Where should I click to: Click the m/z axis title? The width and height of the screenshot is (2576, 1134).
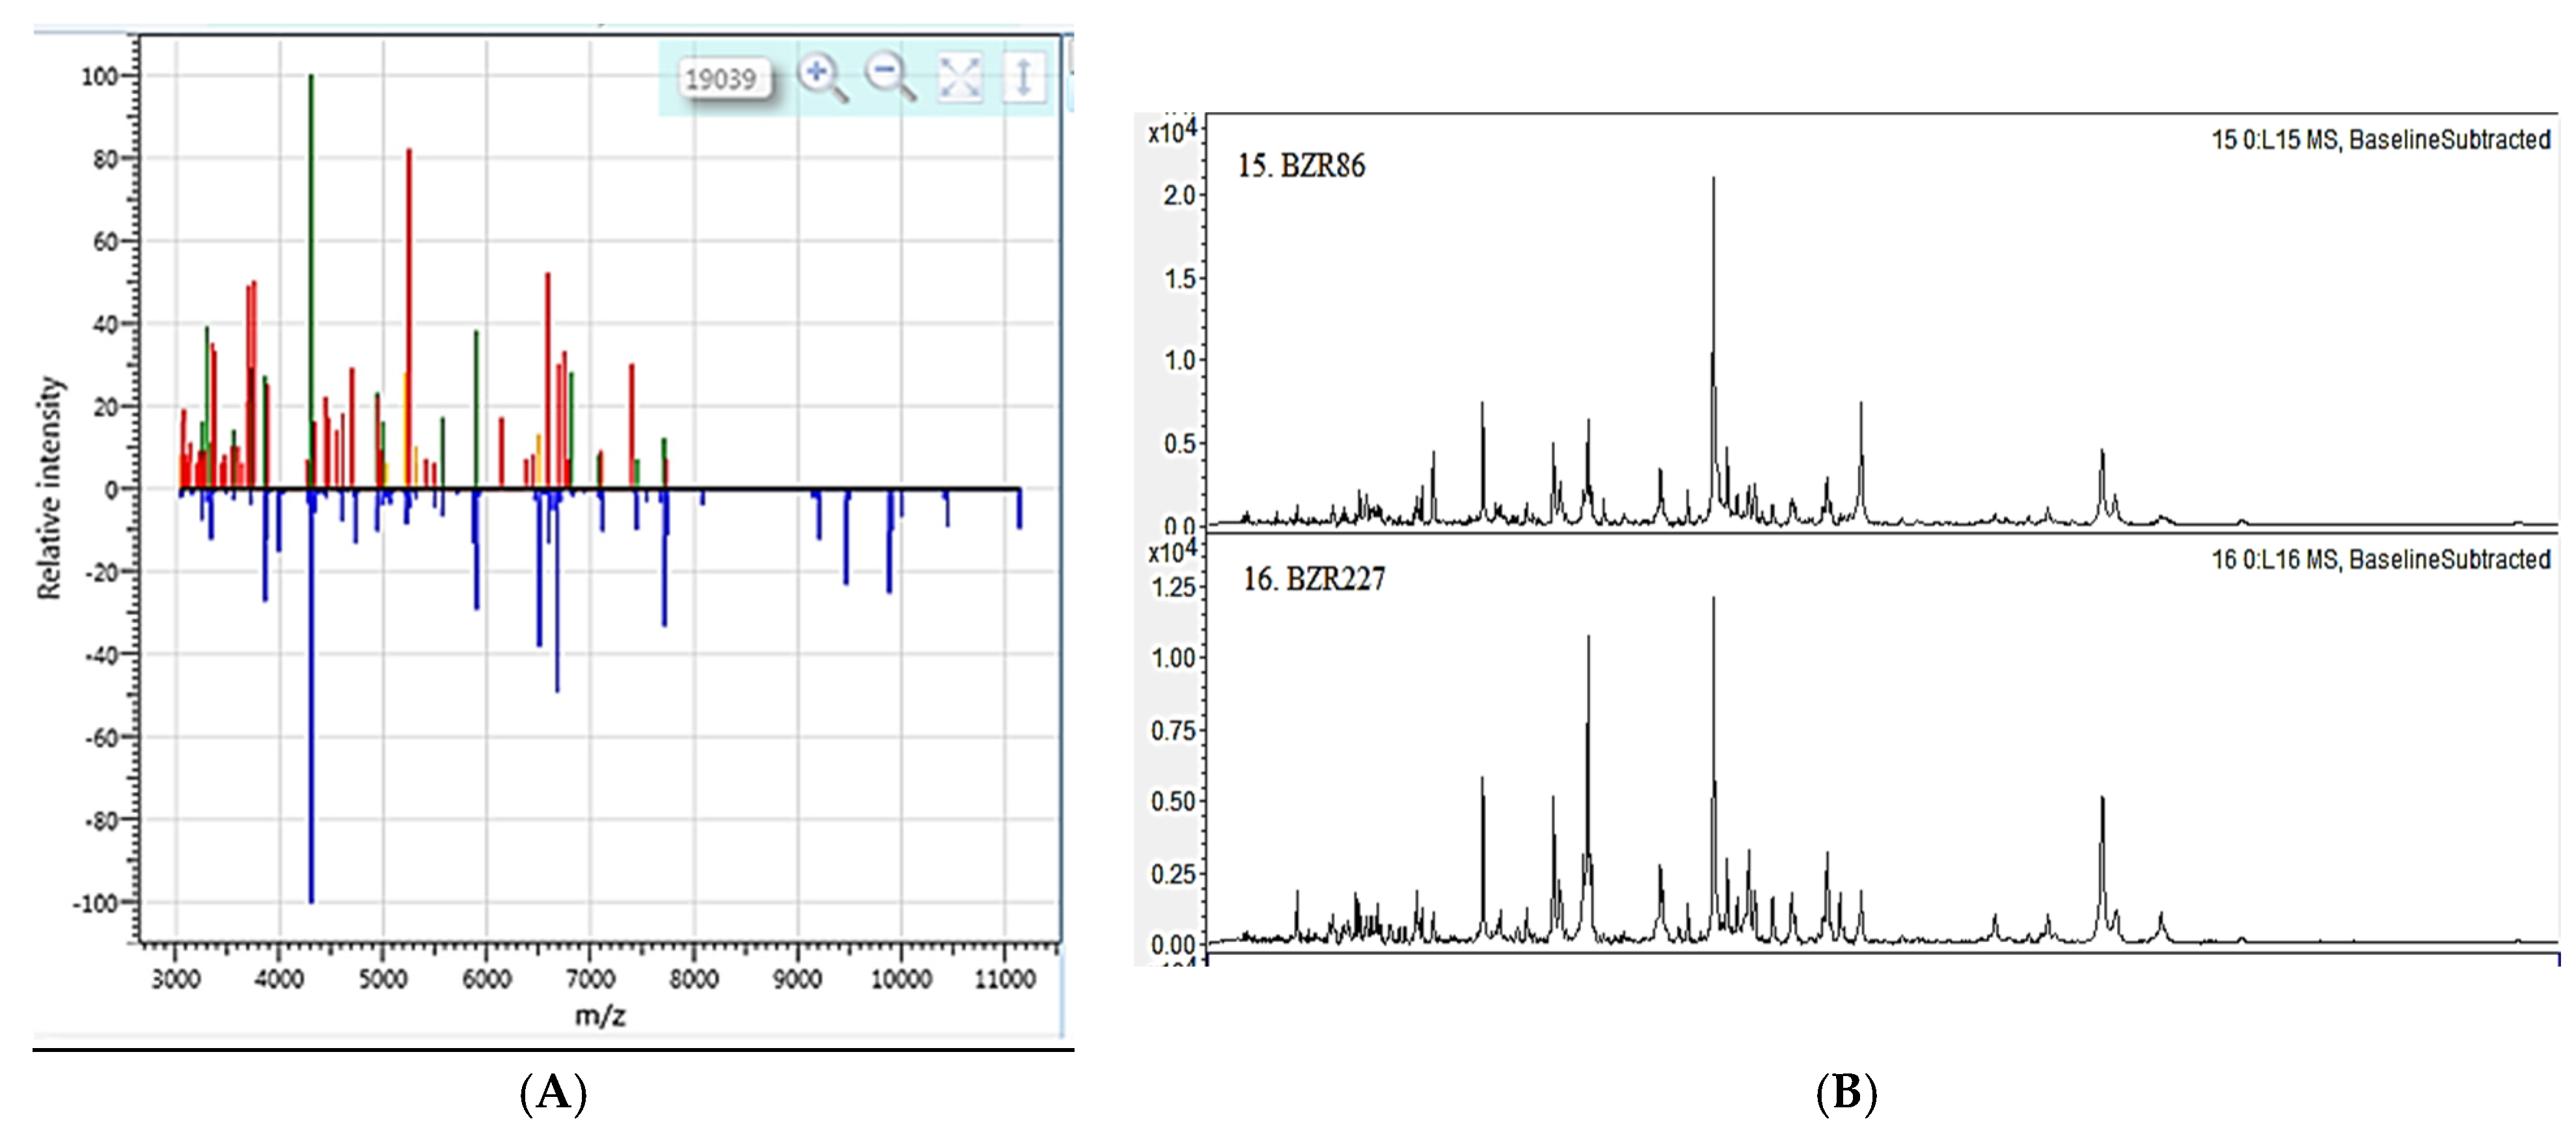(x=600, y=1016)
